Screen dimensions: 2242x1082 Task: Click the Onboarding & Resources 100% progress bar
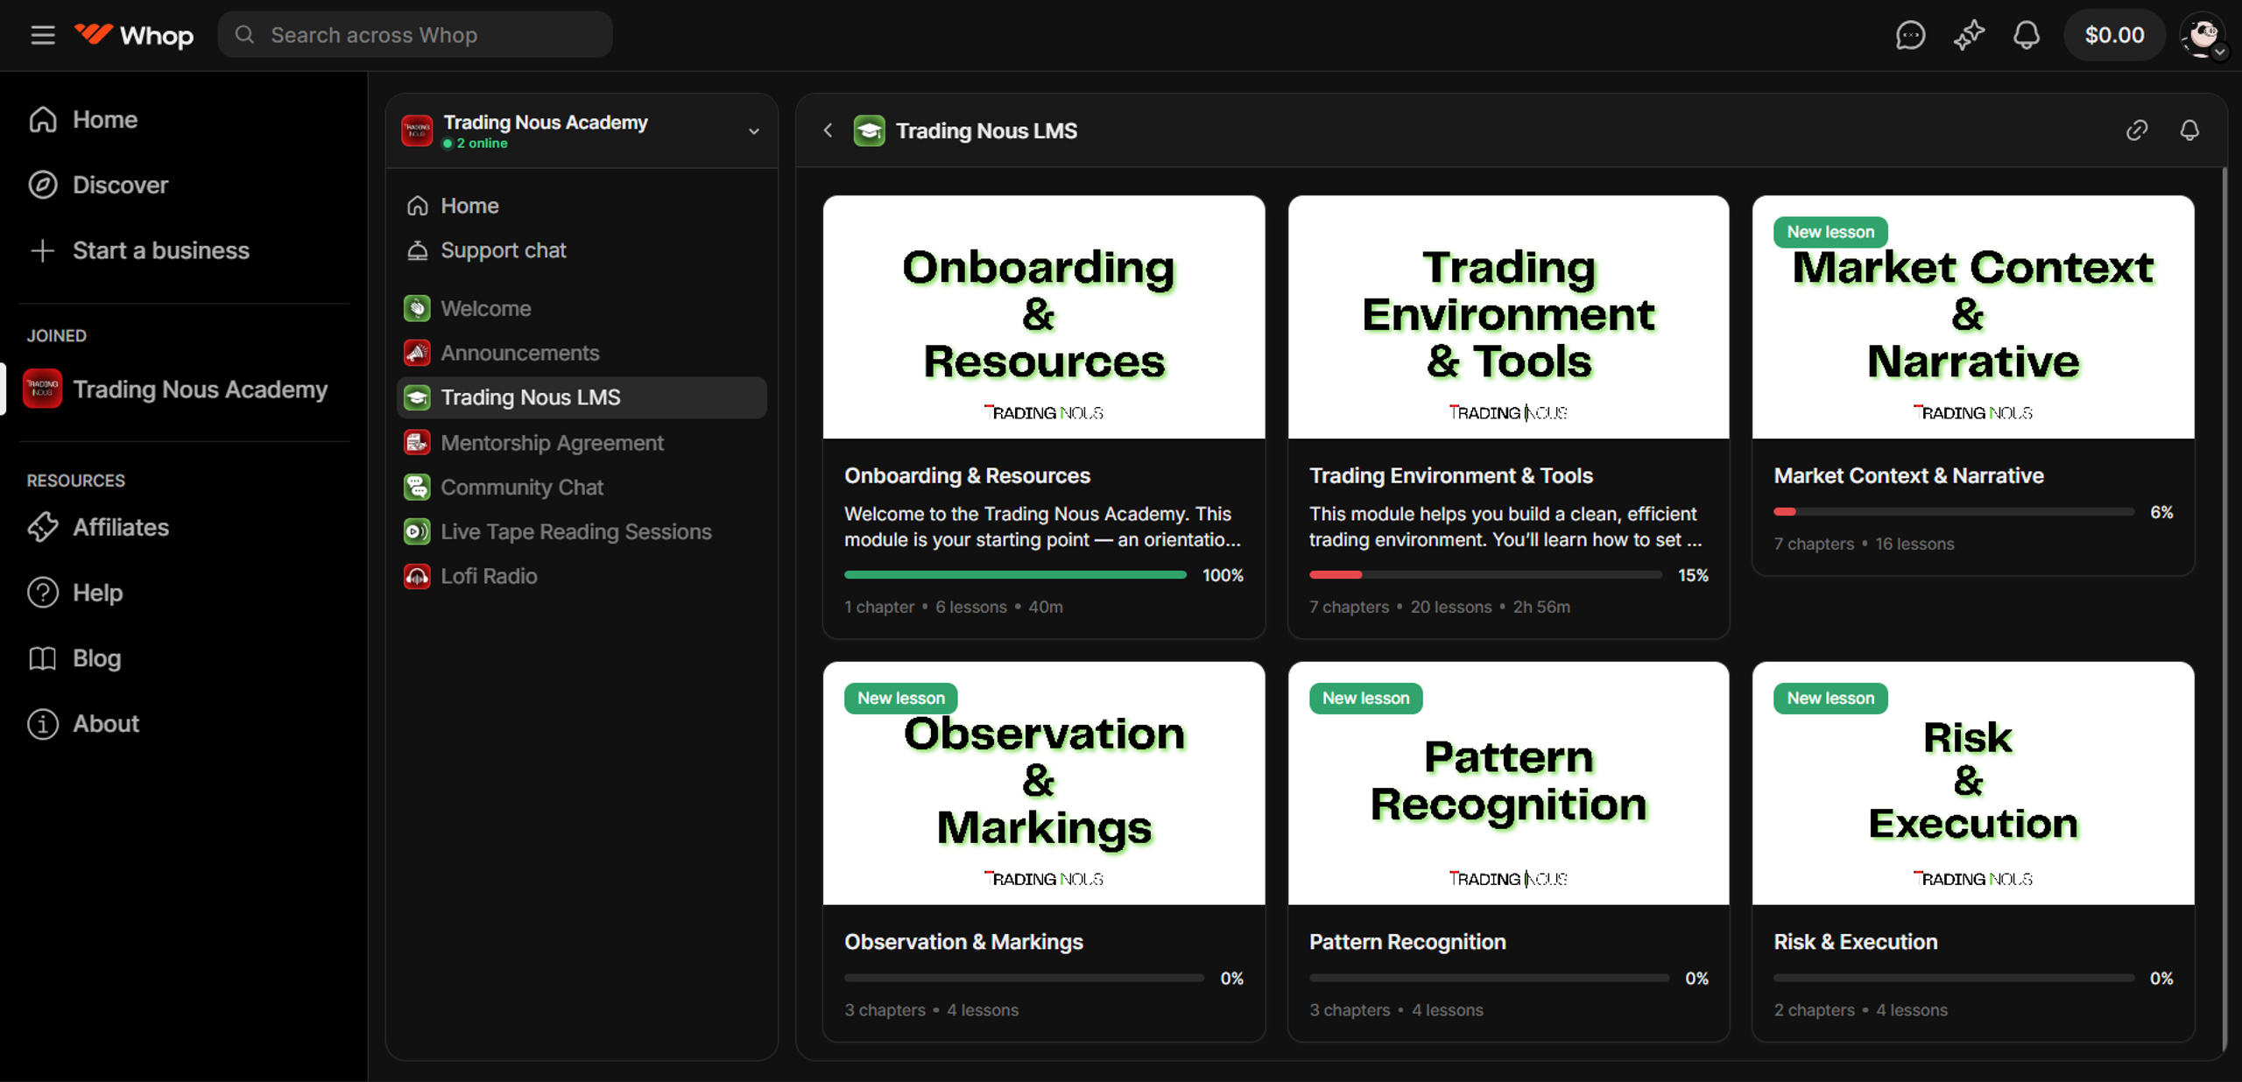(x=1015, y=575)
